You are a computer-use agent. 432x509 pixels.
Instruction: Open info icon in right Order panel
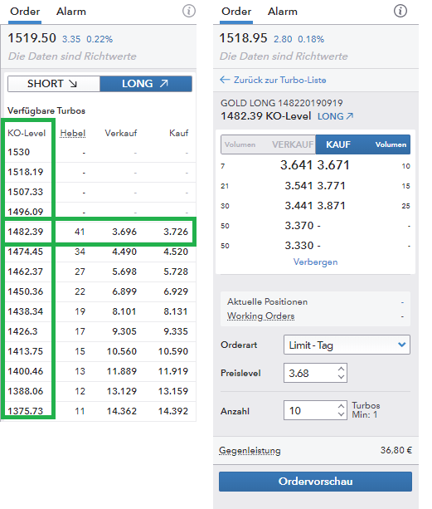(x=400, y=11)
